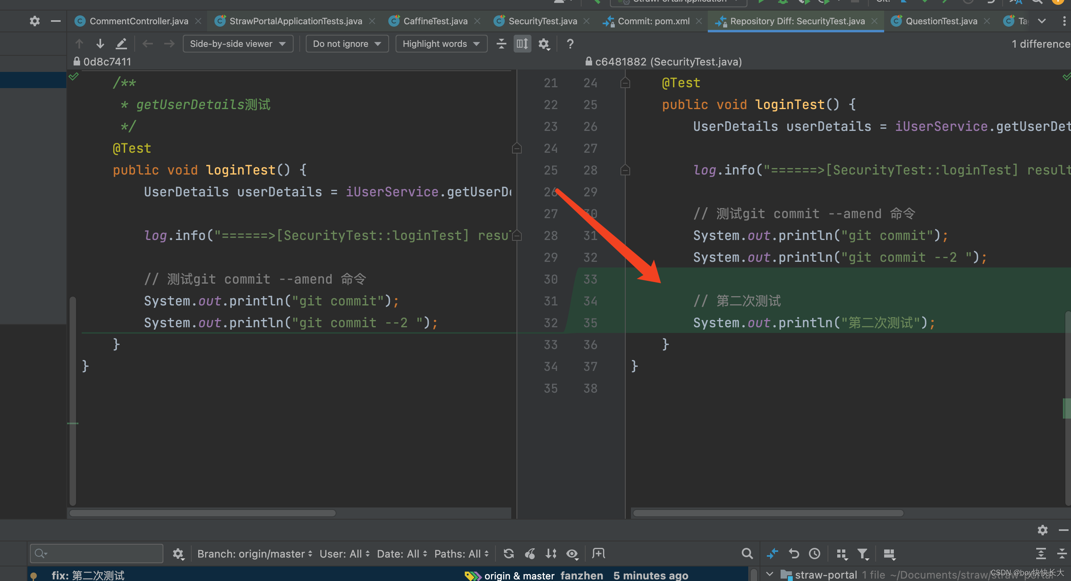Image resolution: width=1071 pixels, height=581 pixels.
Task: Click the navigation up arrow icon
Action: [x=81, y=44]
